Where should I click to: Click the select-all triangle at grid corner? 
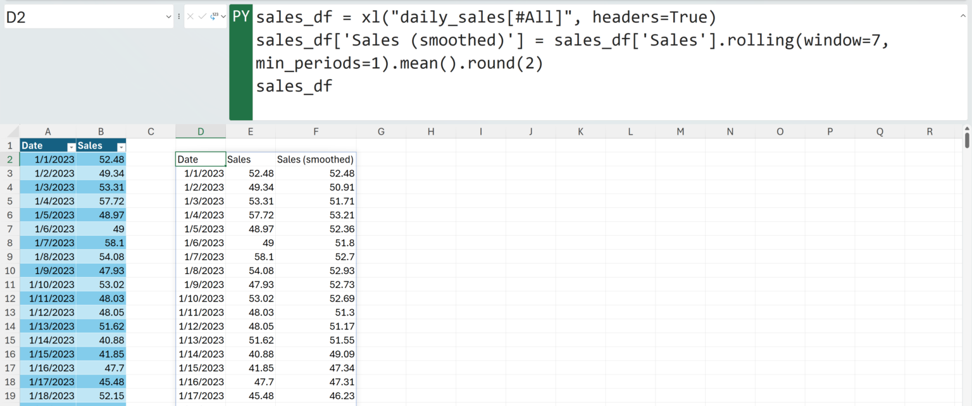(9, 132)
